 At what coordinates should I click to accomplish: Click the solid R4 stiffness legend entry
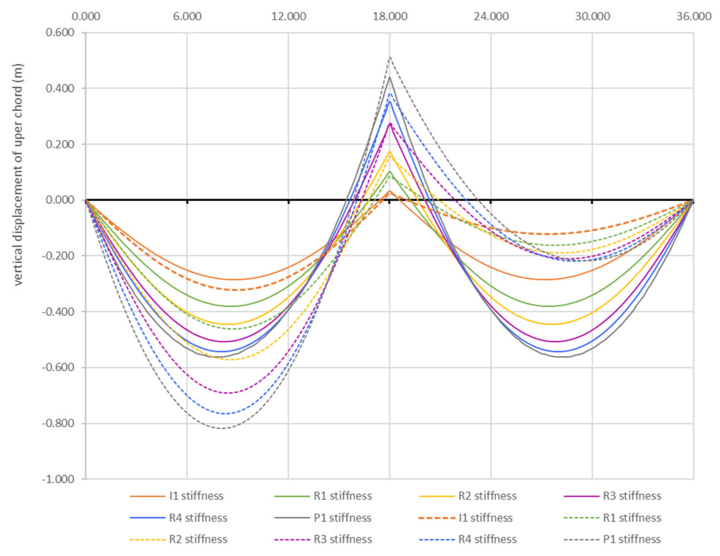click(x=198, y=518)
